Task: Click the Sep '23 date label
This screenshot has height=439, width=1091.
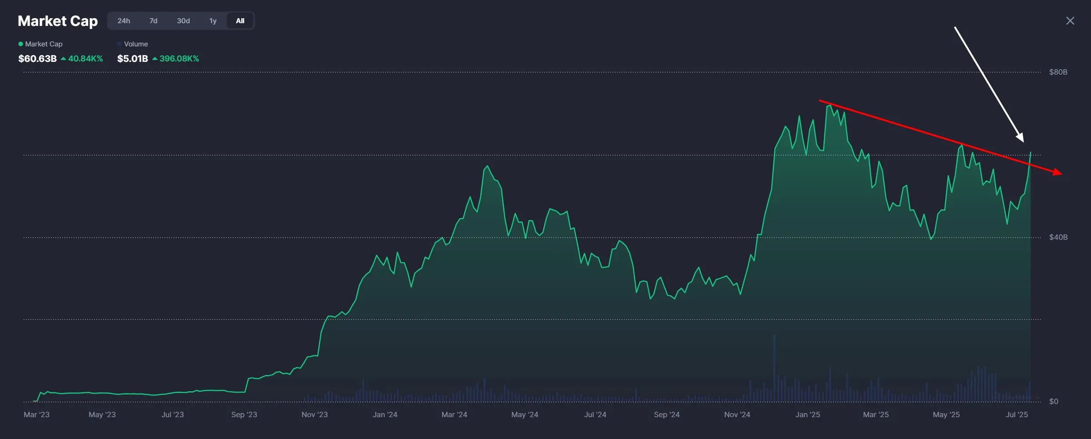Action: [x=244, y=415]
